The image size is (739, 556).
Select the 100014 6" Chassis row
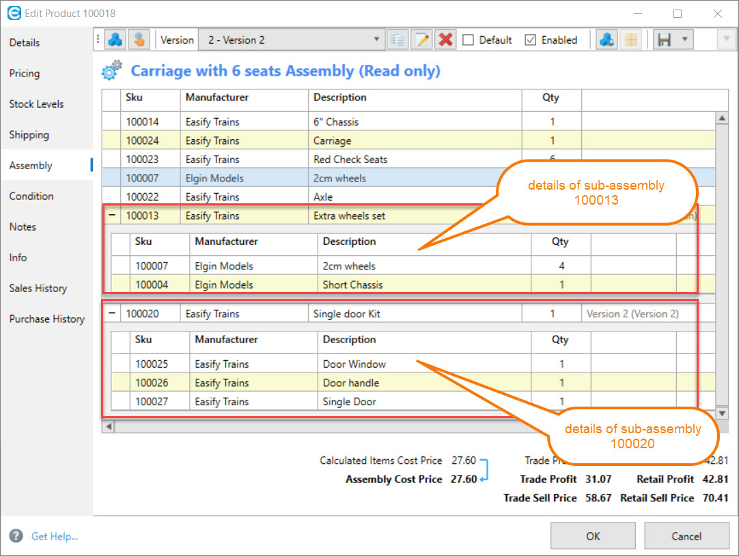(408, 121)
